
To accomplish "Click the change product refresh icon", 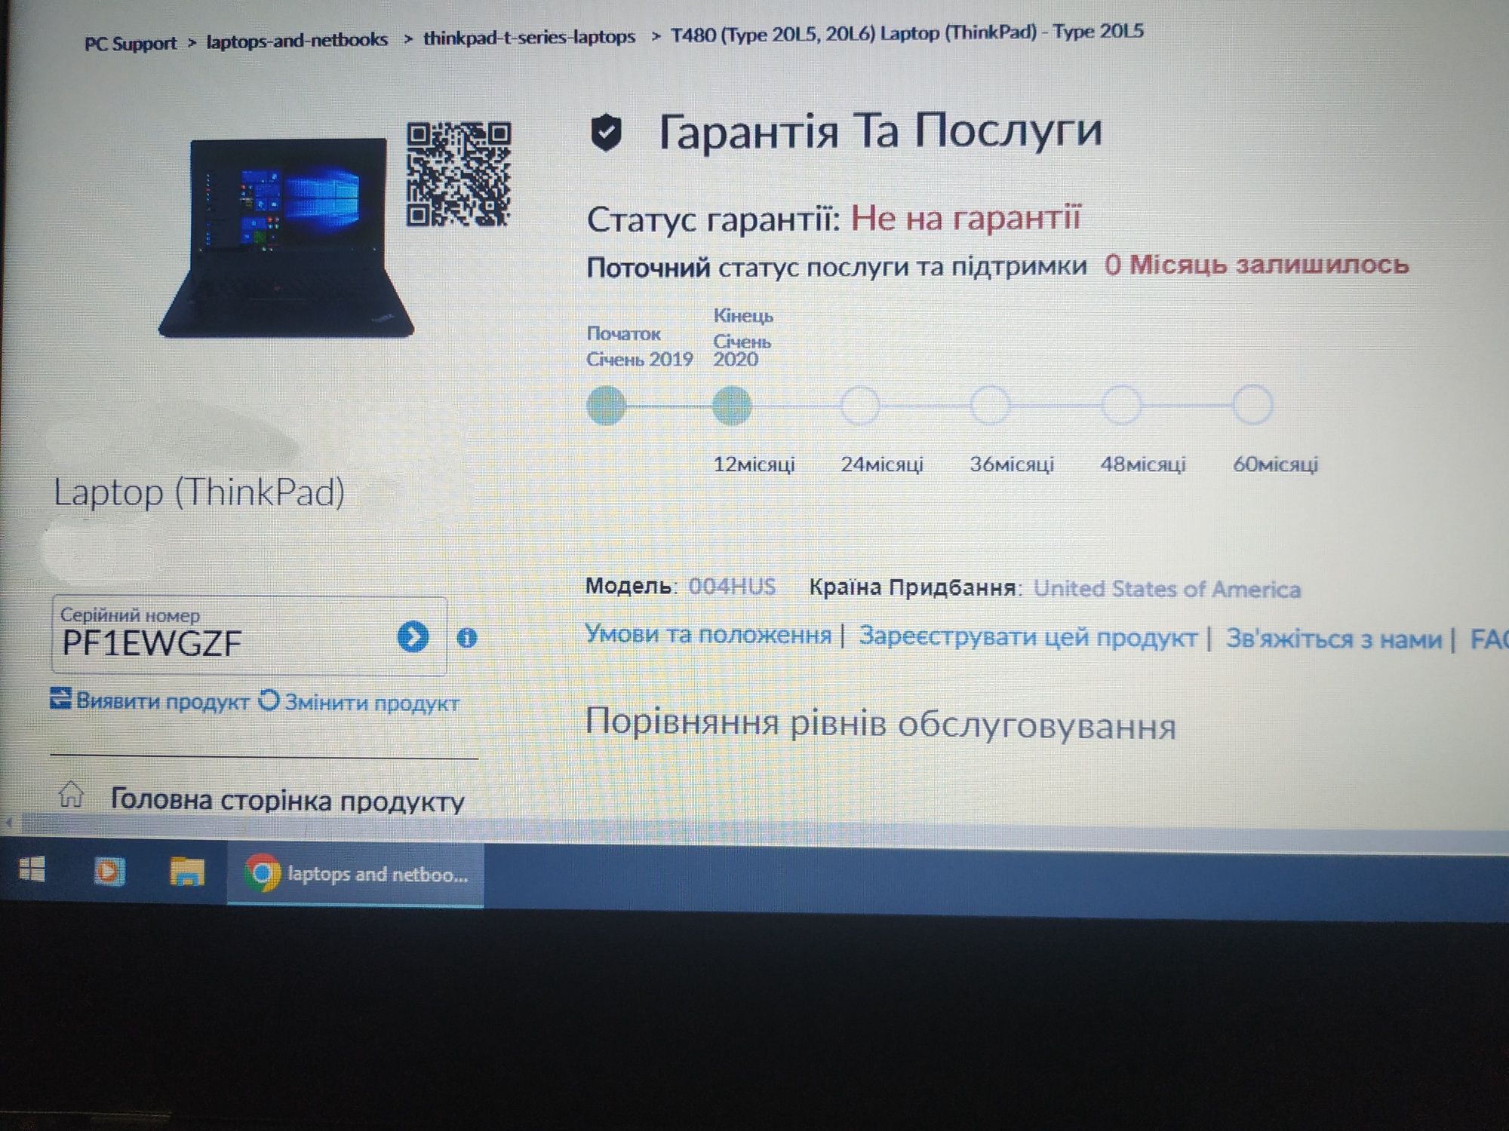I will 269,700.
